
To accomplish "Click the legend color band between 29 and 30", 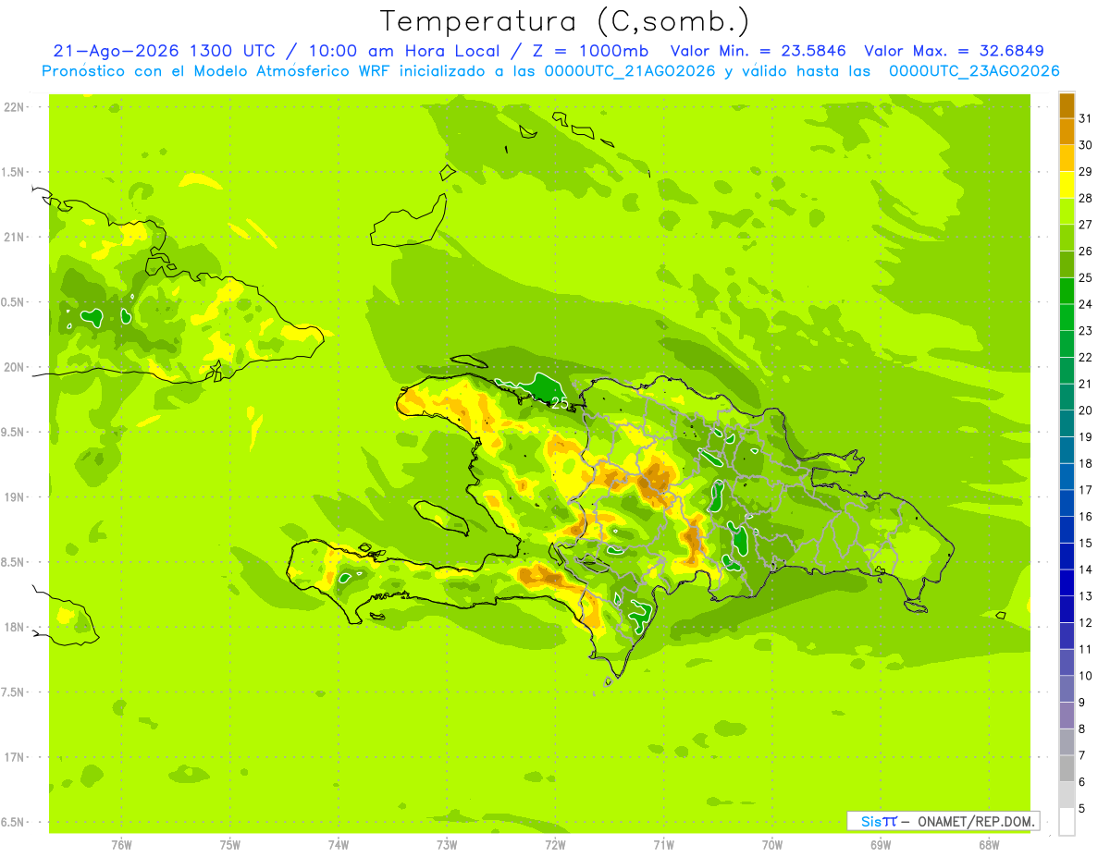I will [x=1067, y=158].
